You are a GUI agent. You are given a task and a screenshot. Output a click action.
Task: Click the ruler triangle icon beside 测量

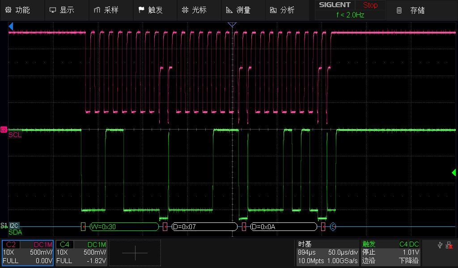click(229, 10)
